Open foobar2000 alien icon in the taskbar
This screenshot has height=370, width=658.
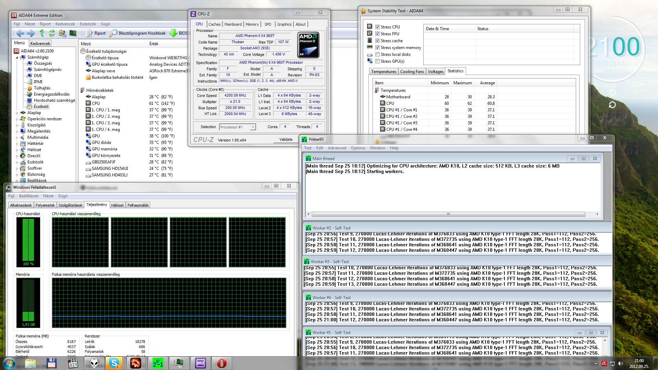(94, 363)
